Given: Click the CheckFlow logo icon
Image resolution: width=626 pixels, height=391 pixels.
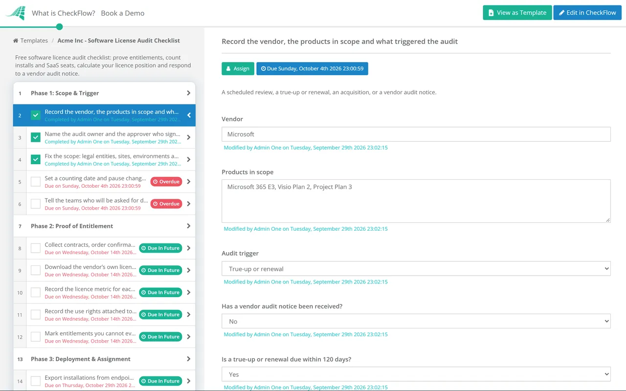Looking at the screenshot, I should [x=16, y=13].
